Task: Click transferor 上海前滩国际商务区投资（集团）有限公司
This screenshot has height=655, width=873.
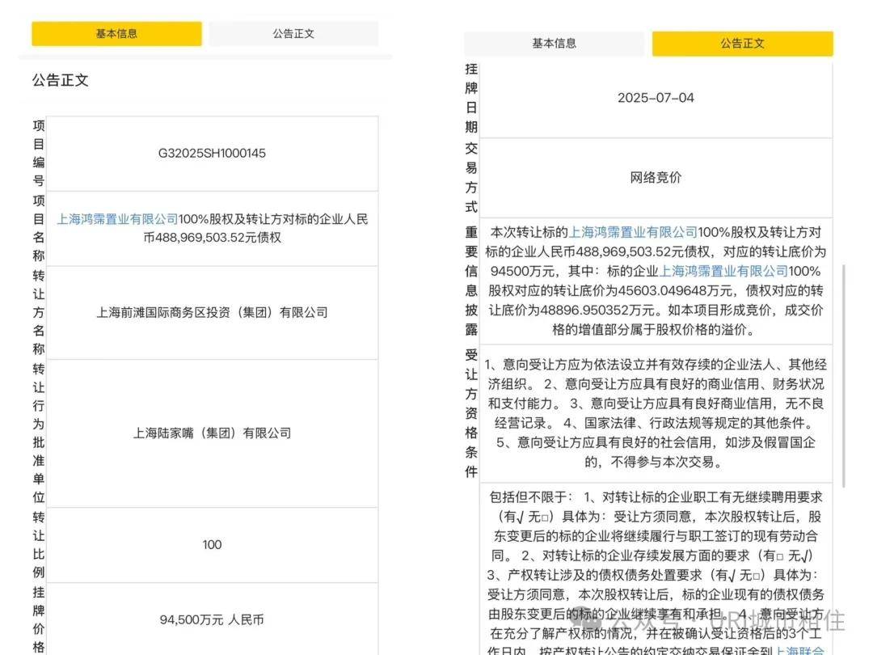Action: (x=212, y=312)
